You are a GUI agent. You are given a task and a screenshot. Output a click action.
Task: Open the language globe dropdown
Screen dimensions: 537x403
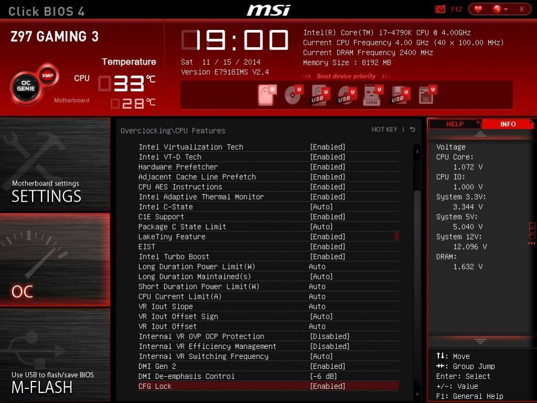[x=500, y=9]
